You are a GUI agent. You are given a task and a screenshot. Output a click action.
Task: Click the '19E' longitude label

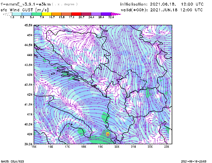click(x=100, y=147)
